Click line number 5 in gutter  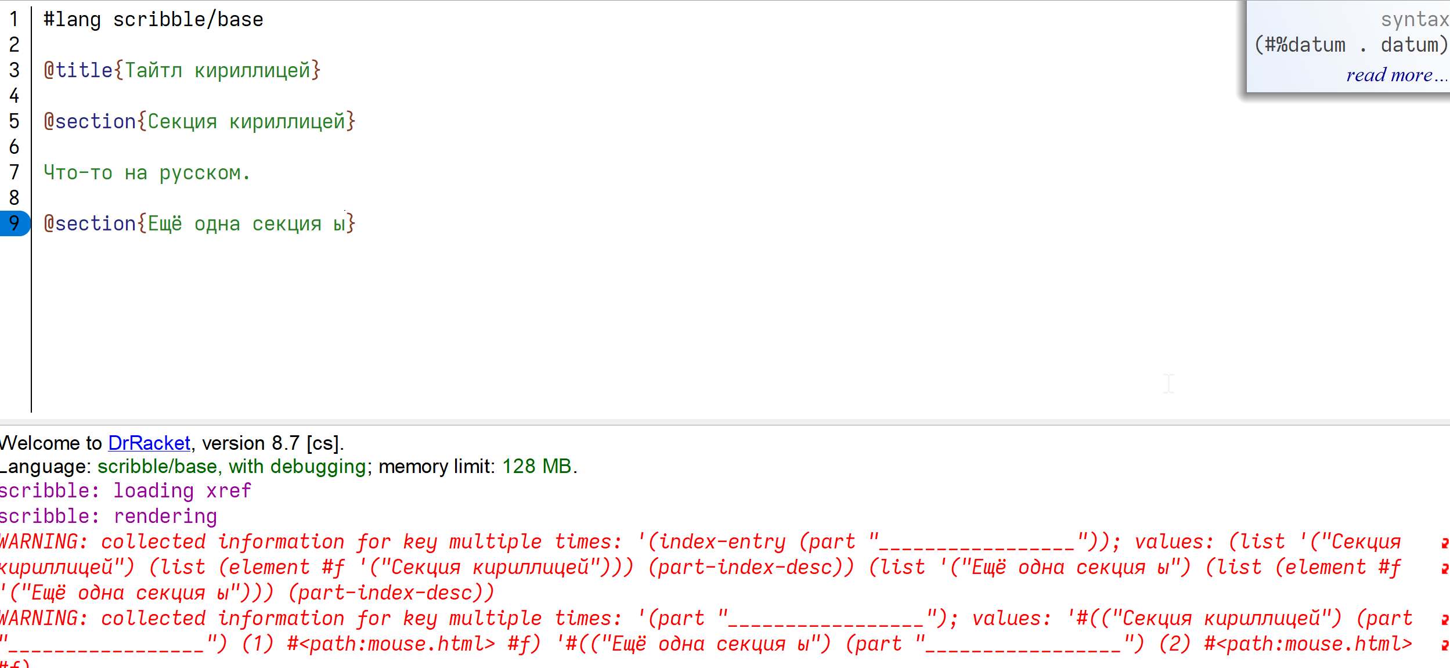point(15,121)
